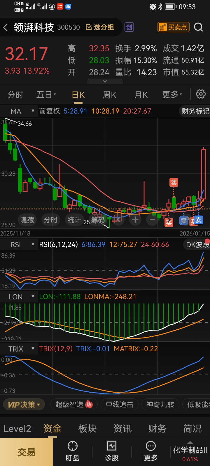Screen dimensions: 210x466
Task: Open the 板块 sector tab
Action: tap(87, 428)
